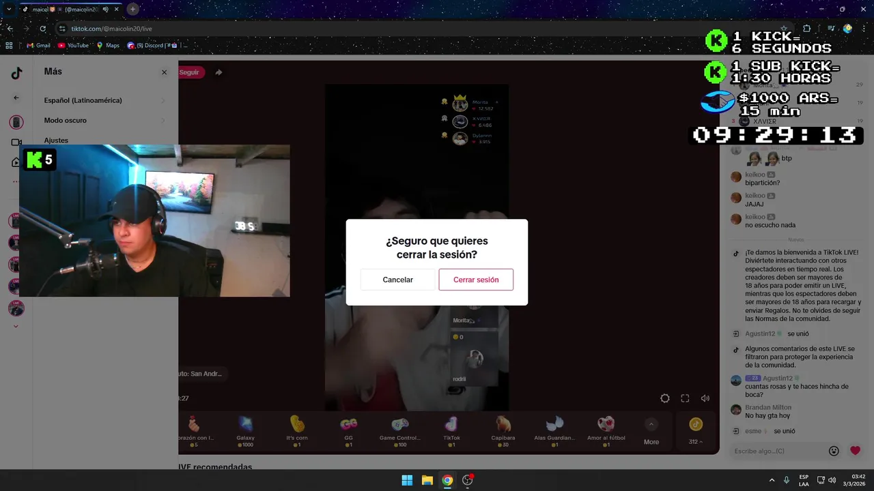Image resolution: width=874 pixels, height=491 pixels.
Task: Click the share arrow next to Seguir
Action: [x=218, y=72]
